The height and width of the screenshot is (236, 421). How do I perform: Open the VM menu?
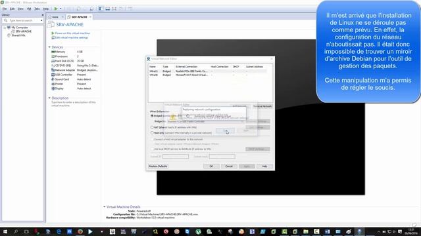(x=29, y=9)
